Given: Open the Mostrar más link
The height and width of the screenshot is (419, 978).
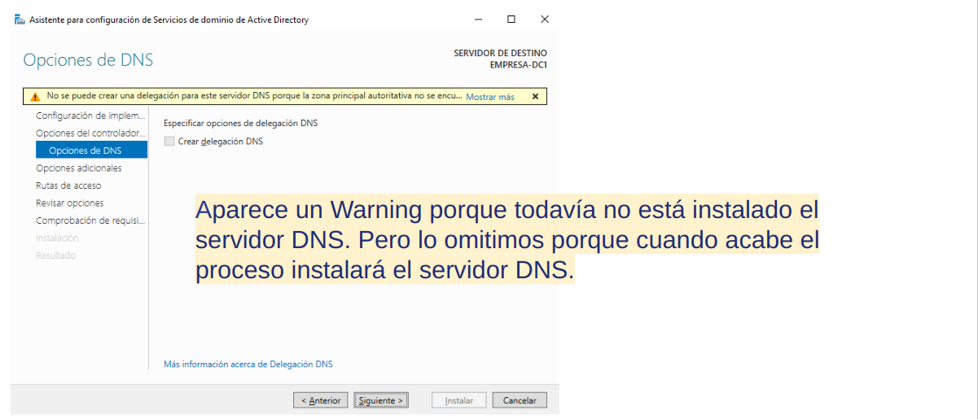Looking at the screenshot, I should [x=489, y=97].
